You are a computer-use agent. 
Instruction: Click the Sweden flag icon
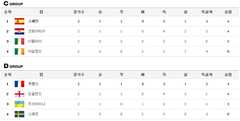pyautogui.click(x=19, y=114)
